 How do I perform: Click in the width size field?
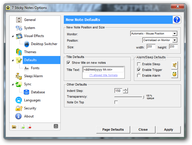[151, 47]
